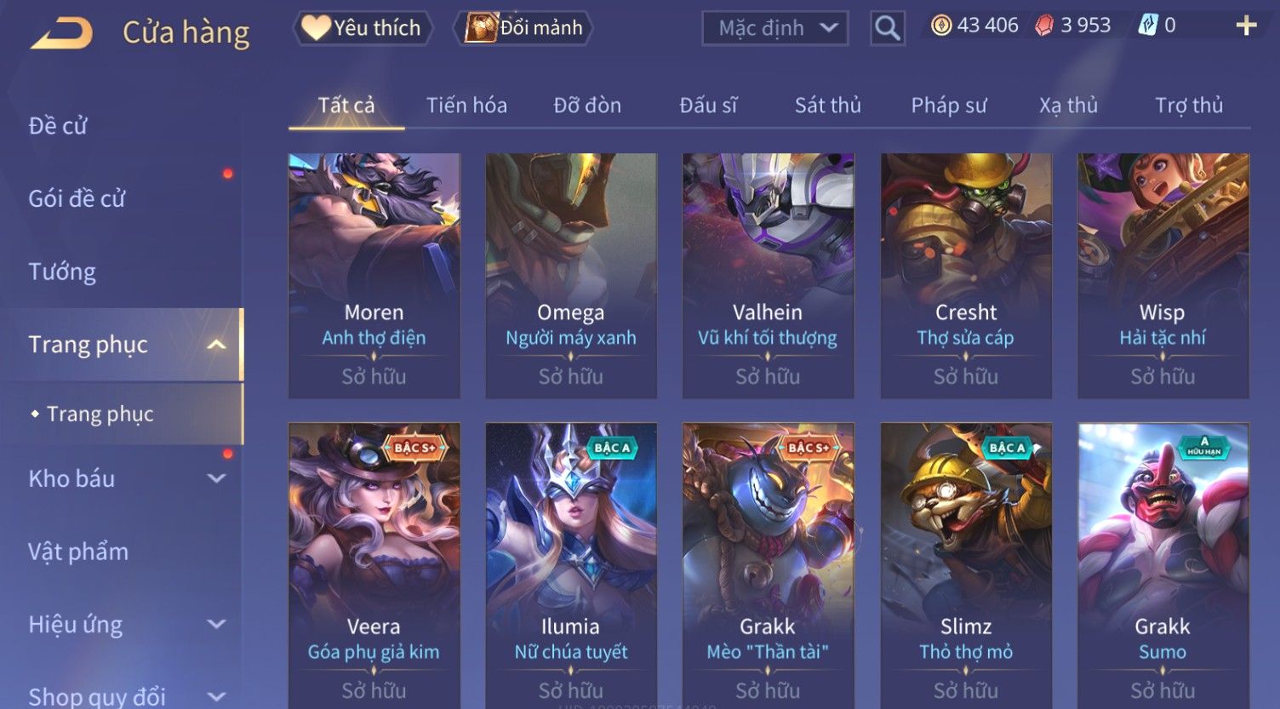Open the search magnifier icon
1280x709 pixels.
coord(887,29)
